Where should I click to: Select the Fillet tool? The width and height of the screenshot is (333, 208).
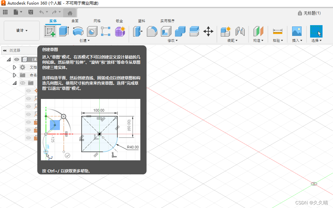tap(152, 31)
